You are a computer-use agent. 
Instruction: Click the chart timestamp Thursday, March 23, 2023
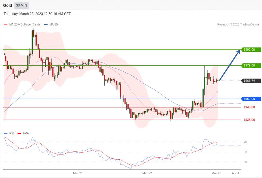pos(37,14)
